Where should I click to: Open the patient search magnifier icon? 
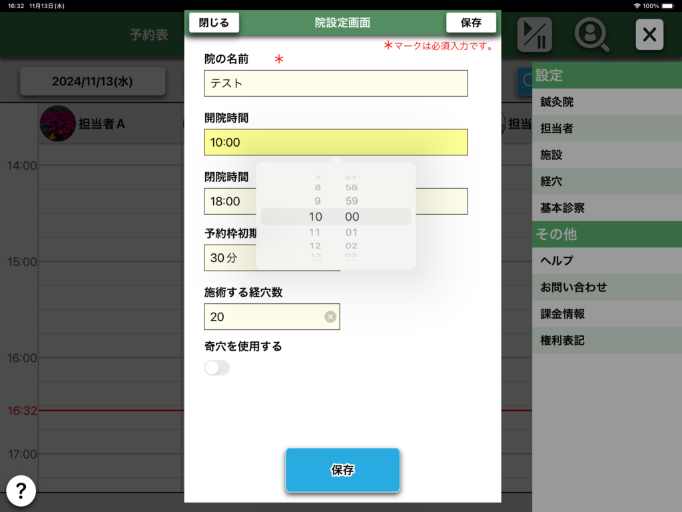coord(591,35)
